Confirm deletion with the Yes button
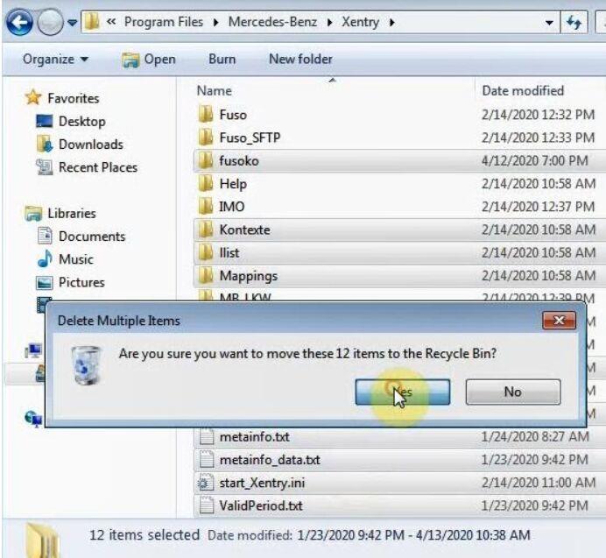Image resolution: width=606 pixels, height=558 pixels. tap(402, 392)
